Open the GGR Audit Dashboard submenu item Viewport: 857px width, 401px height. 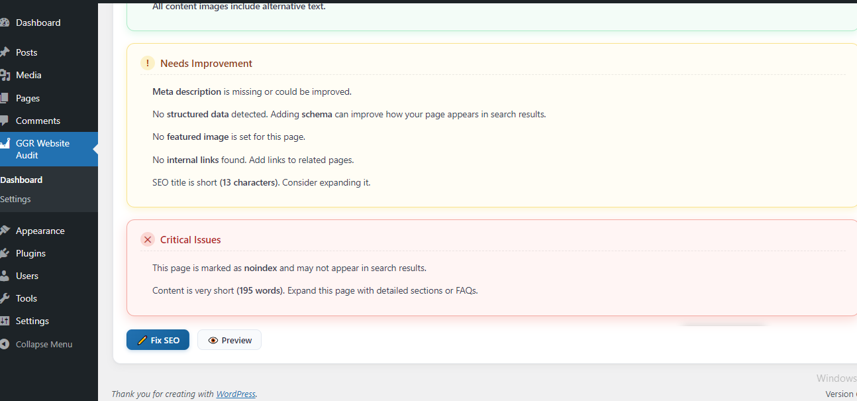(x=22, y=179)
